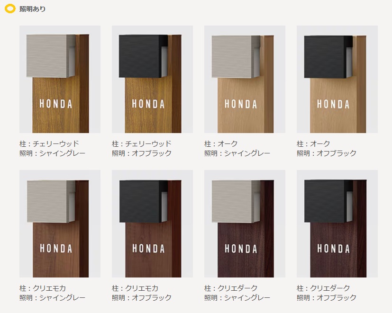Viewport: 392px width, 313px height.
Task: Choose Crie Mocha pillar with Shine Grey light image
Action: click(x=60, y=224)
